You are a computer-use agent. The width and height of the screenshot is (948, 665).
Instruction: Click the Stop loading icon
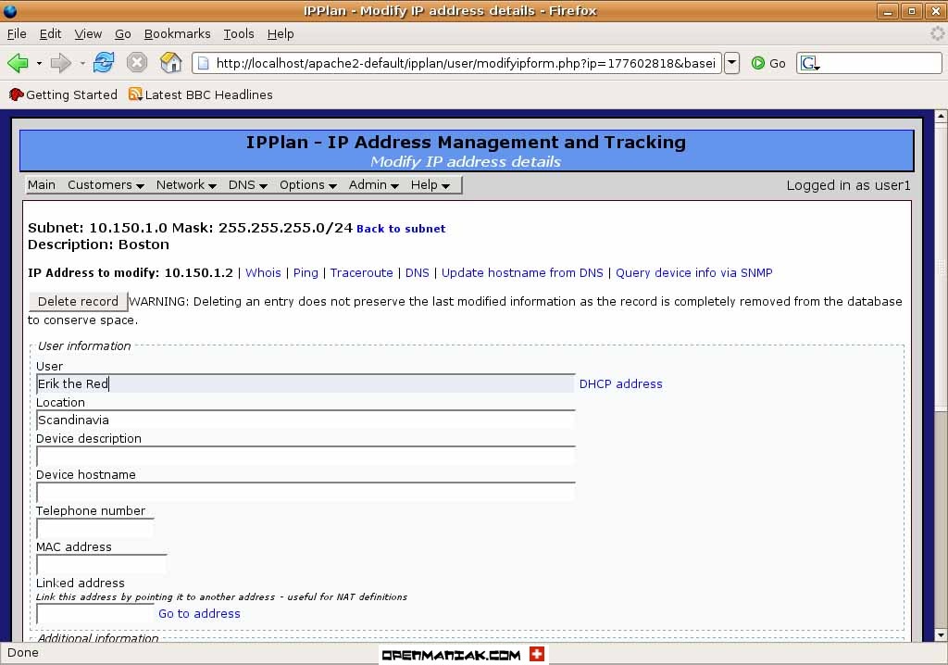(x=137, y=62)
